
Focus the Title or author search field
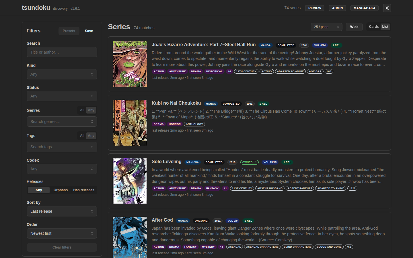[x=62, y=52]
